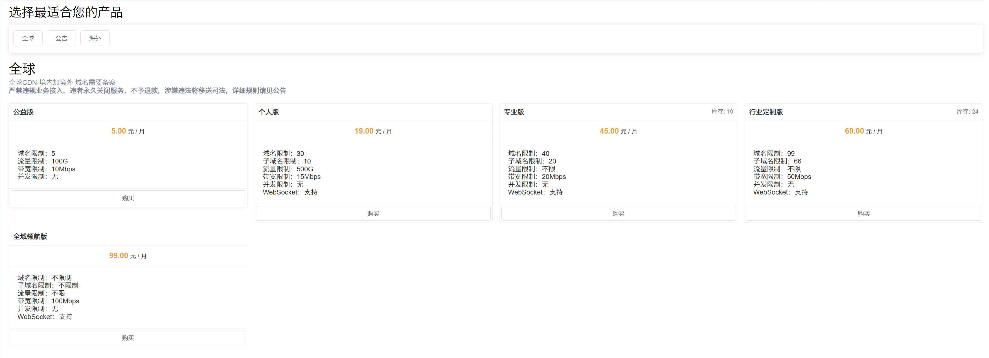The width and height of the screenshot is (989, 358).
Task: Switch to the 公告 tab
Action: pyautogui.click(x=62, y=37)
